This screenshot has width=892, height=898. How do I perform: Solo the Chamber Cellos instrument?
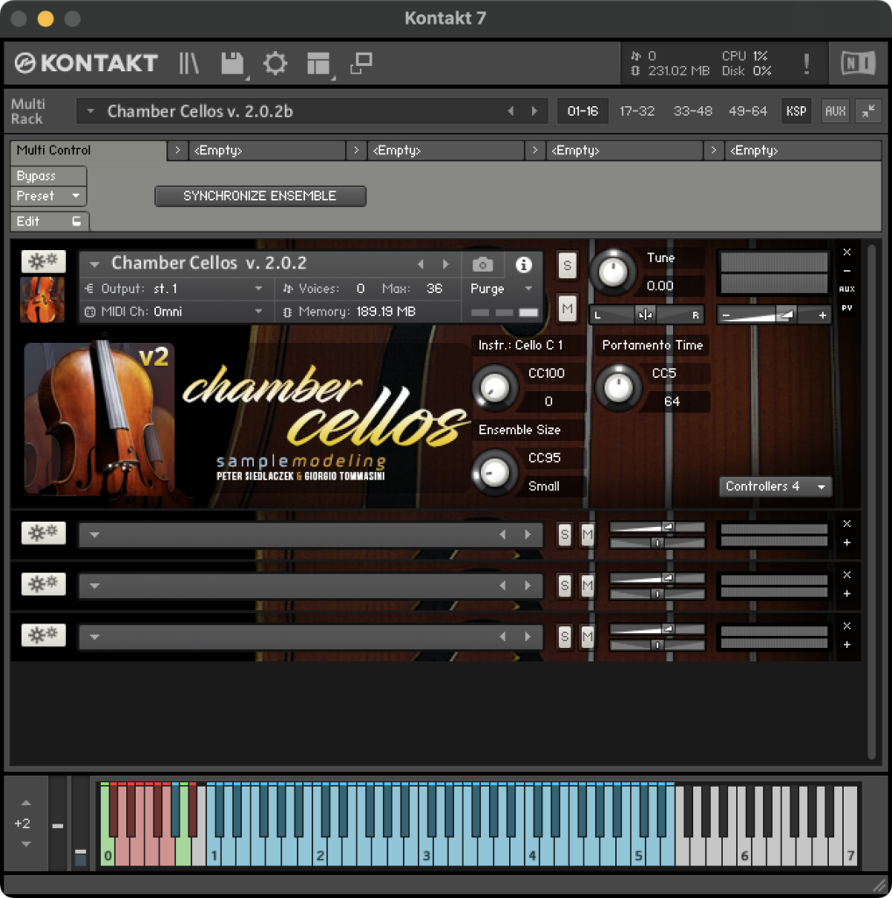566,266
